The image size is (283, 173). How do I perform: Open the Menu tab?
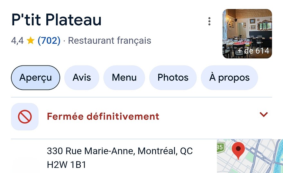[x=124, y=77]
